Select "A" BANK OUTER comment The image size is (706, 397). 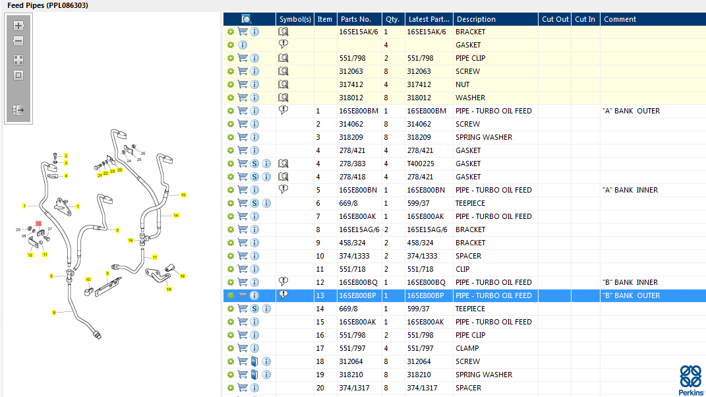(632, 111)
